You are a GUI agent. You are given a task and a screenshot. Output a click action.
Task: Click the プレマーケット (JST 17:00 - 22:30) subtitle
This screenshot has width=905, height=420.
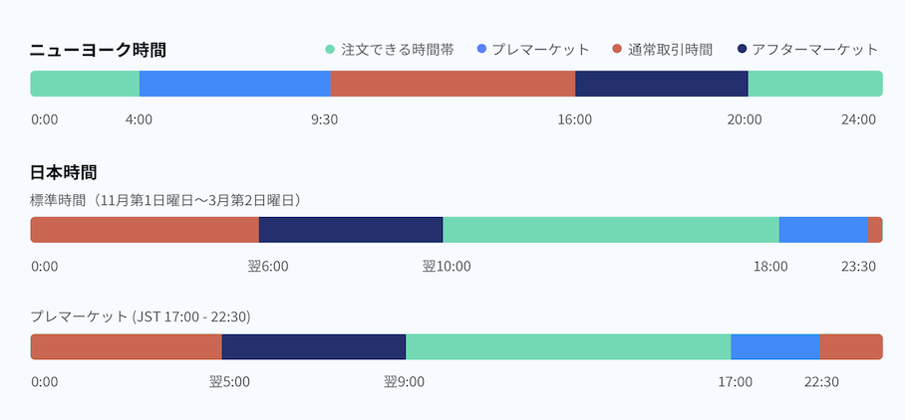[141, 316]
